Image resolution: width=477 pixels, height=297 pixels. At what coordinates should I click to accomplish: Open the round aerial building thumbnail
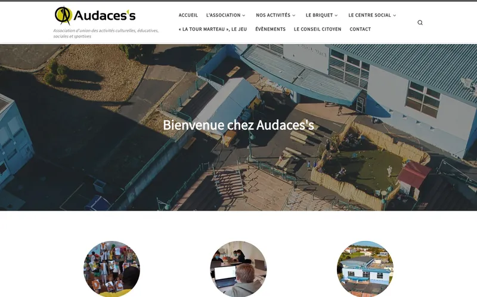coord(365,269)
